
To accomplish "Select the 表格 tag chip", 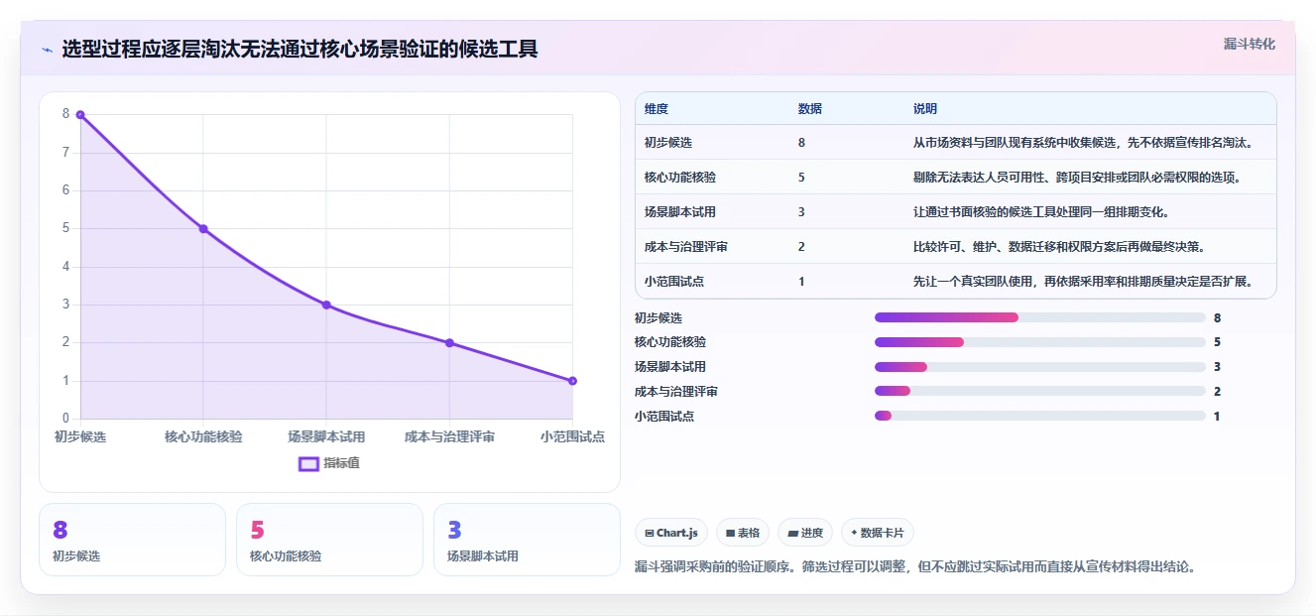I will tap(743, 533).
